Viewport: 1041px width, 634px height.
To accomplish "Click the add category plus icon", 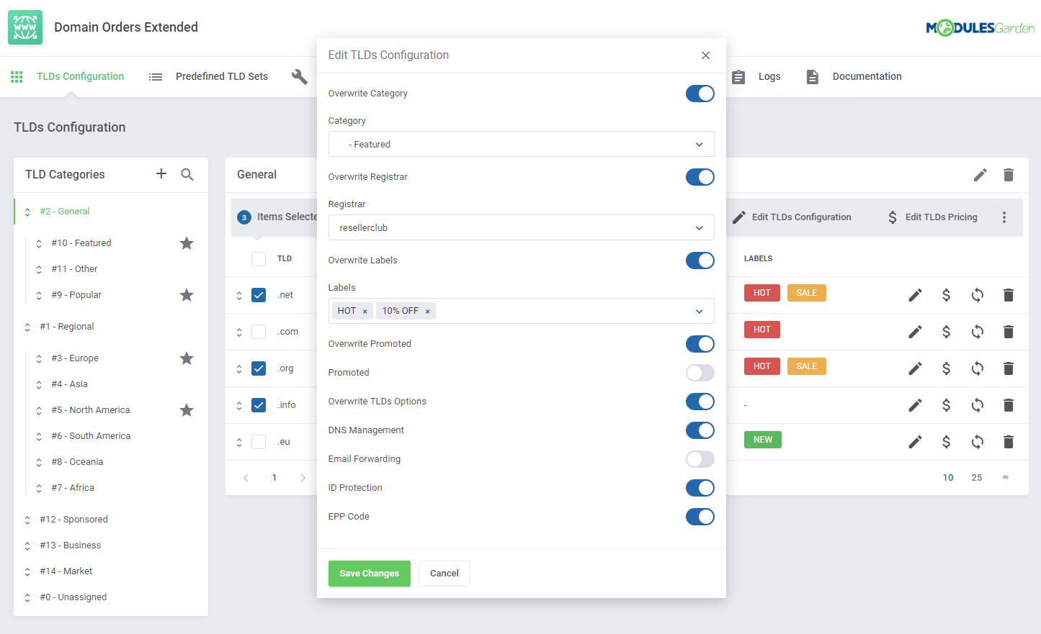I will click(x=161, y=174).
